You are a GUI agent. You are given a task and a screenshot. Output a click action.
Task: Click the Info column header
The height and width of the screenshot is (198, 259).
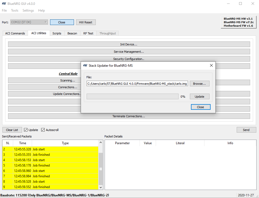click(x=230, y=143)
